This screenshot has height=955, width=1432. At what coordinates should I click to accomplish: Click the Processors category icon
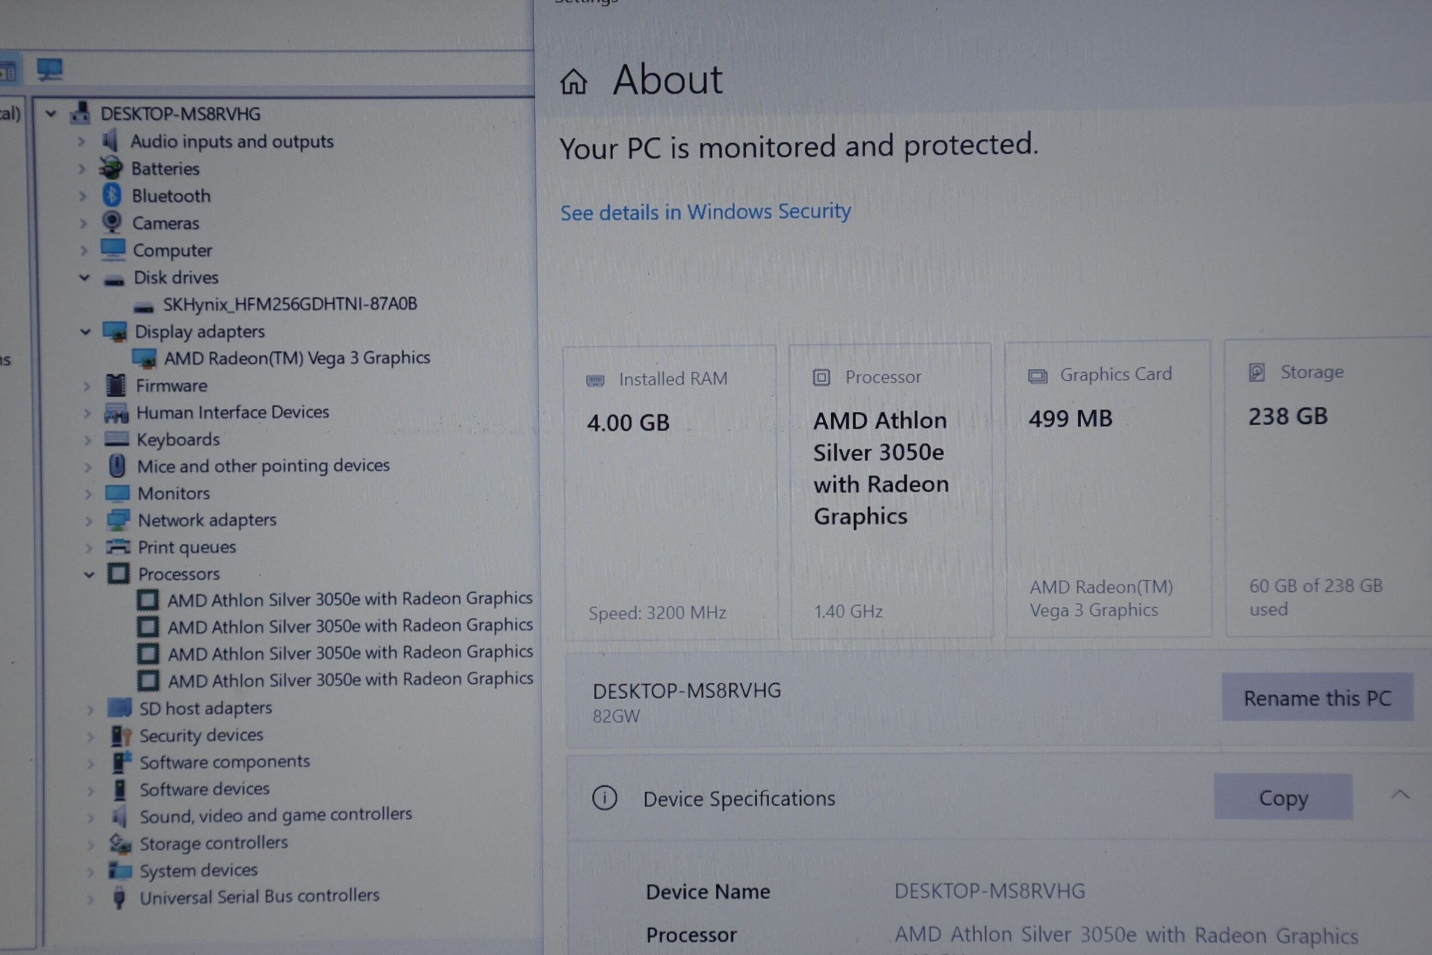point(119,573)
